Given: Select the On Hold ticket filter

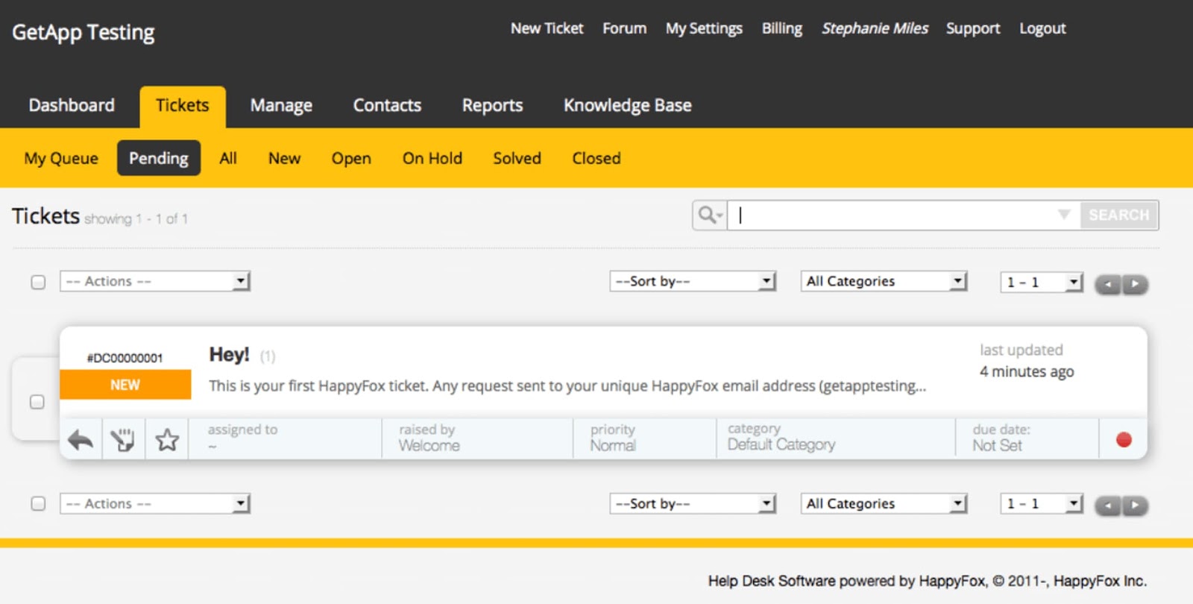Looking at the screenshot, I should pyautogui.click(x=432, y=158).
